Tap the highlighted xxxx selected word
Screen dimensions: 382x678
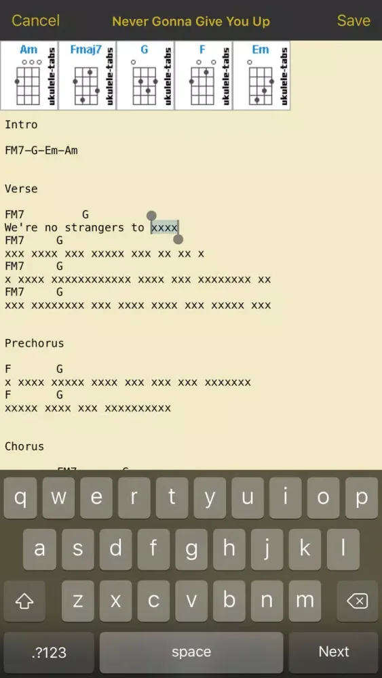(x=164, y=227)
